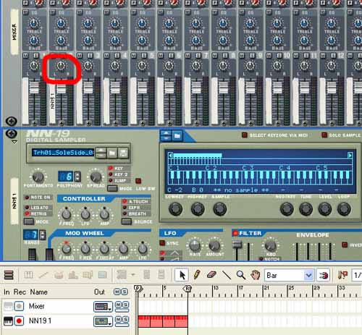Screen dimensions: 362x335
Task: Increase the polyphony value stepper
Action: tap(77, 174)
